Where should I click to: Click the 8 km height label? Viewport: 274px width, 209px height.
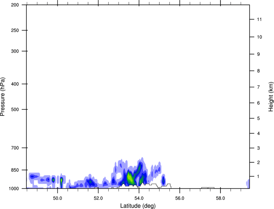coord(259,71)
